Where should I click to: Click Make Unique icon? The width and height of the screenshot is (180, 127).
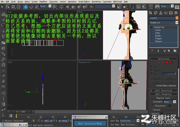(x=164, y=51)
